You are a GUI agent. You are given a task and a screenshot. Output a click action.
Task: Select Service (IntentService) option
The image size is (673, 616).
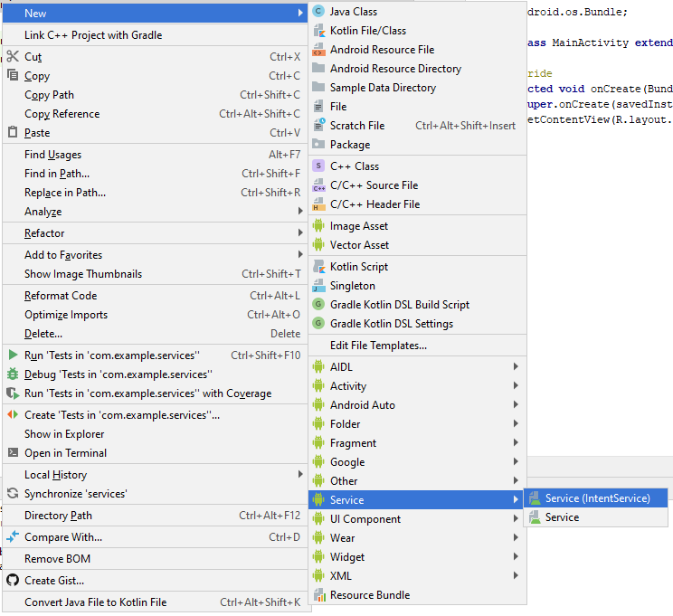click(597, 498)
